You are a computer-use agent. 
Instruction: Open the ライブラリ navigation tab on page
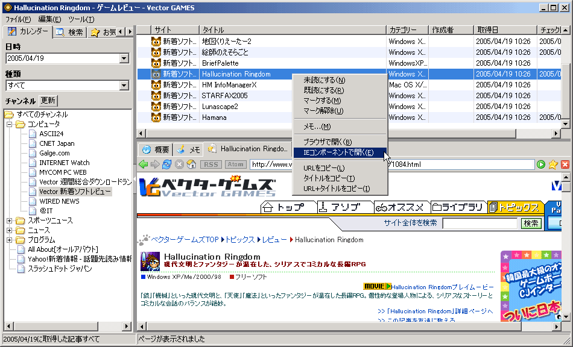(x=458, y=207)
